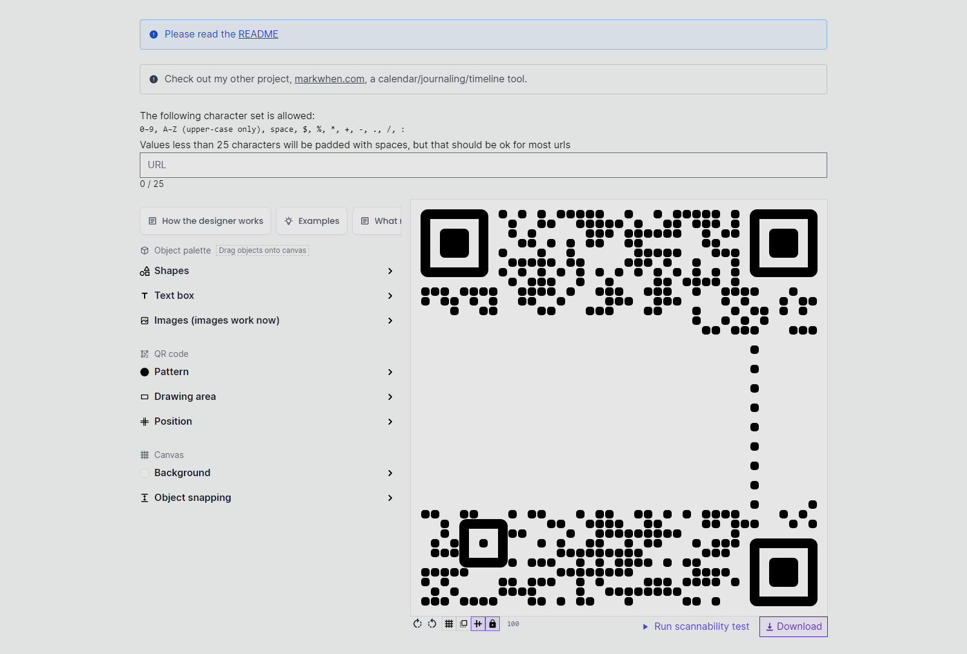Click the bottom-right QR finder pattern
Screen dimensions: 967x654
click(784, 572)
